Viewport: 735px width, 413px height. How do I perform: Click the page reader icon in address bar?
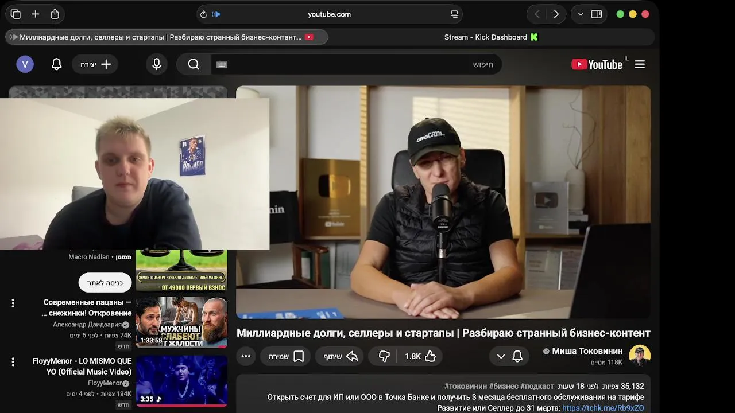[x=454, y=14]
